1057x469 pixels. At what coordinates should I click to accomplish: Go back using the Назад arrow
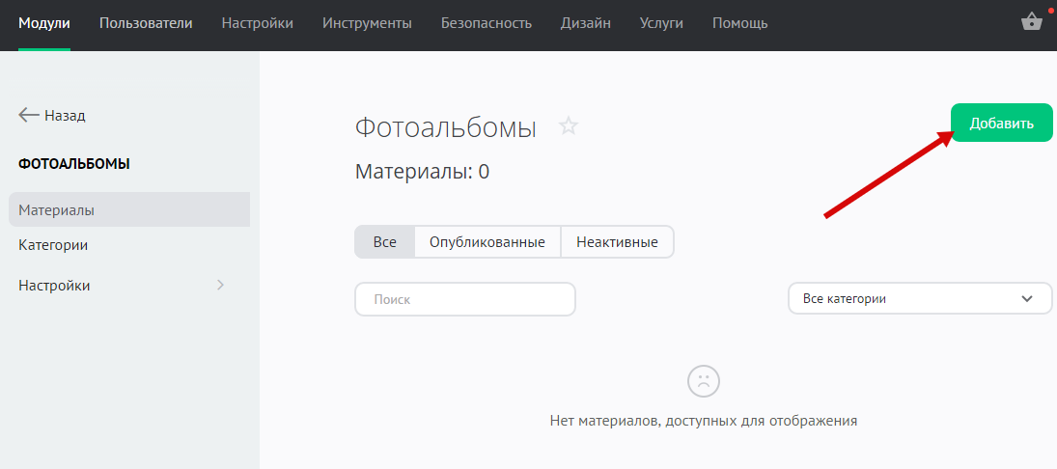coord(52,115)
